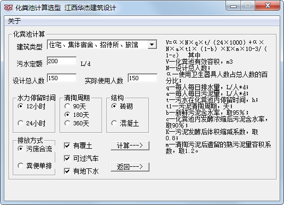The height and width of the screenshot is (205, 284).
Task: Select 砖砌 structure option
Action: [x=122, y=106]
